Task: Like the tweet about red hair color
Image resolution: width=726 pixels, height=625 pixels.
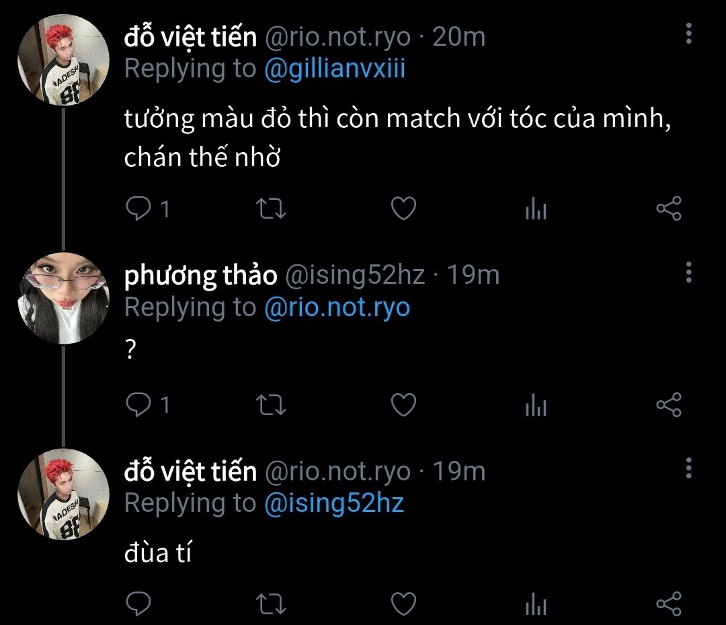Action: point(403,209)
